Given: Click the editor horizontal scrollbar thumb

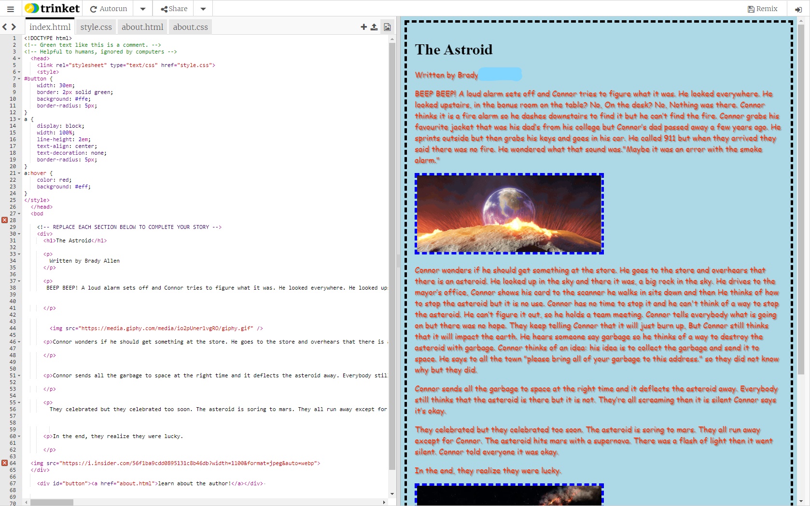Looking at the screenshot, I should coord(52,503).
